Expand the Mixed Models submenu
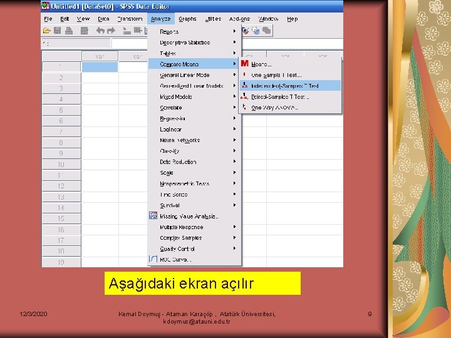451x338 pixels. (x=194, y=96)
